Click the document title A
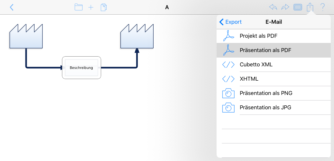Screen dimensions: 334x161 point(167,7)
